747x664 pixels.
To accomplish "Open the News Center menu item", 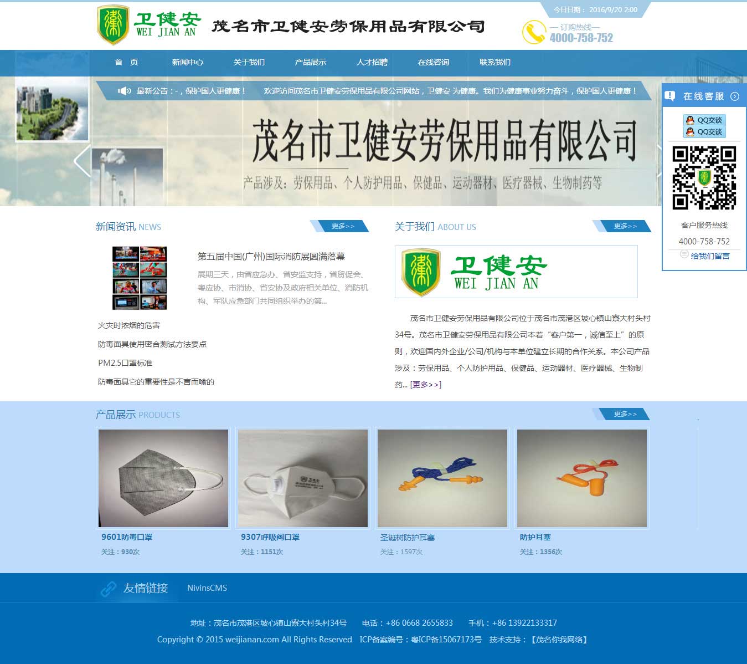I will pos(187,62).
